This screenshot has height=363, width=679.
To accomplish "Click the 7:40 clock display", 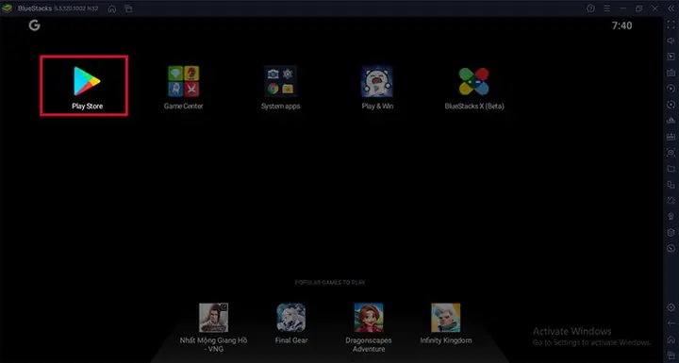I will 621,25.
